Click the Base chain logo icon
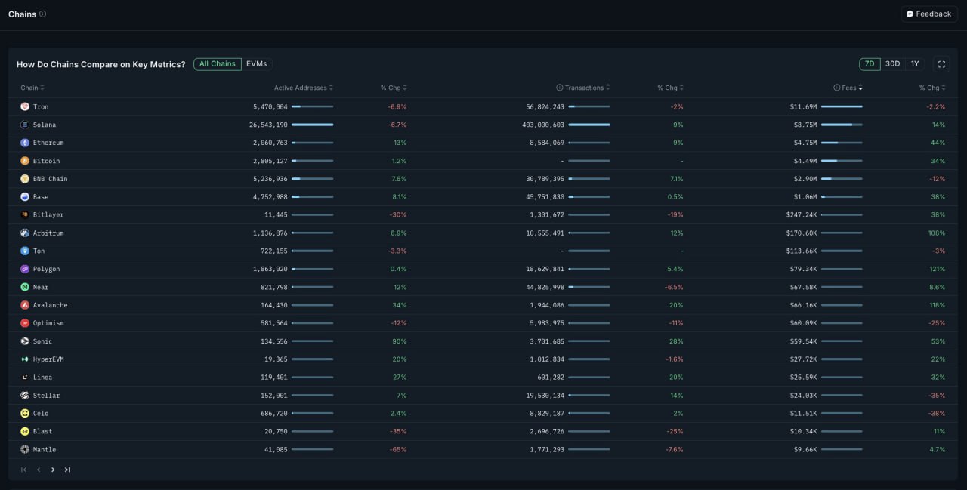This screenshot has width=967, height=490. pyautogui.click(x=25, y=197)
